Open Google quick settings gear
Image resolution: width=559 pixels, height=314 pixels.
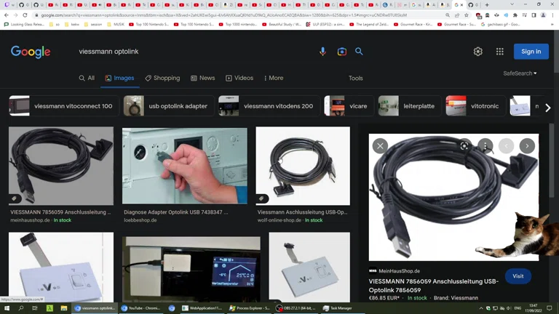pos(477,52)
